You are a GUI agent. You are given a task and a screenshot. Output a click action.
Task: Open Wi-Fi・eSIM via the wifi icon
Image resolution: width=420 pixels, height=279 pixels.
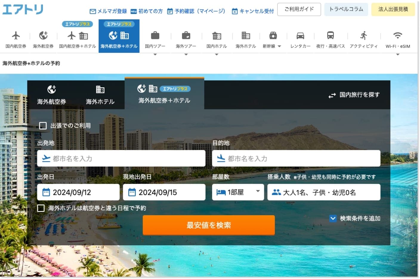pyautogui.click(x=397, y=36)
